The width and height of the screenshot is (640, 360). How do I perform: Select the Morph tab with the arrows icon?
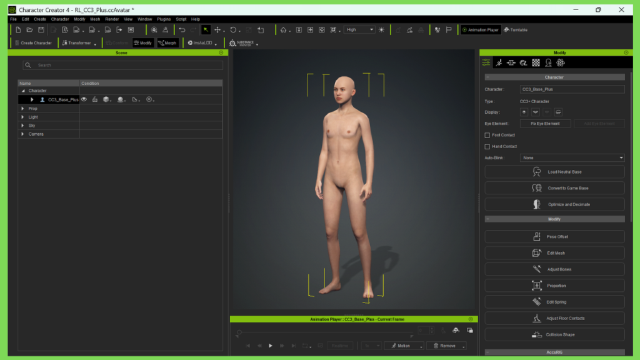click(511, 62)
